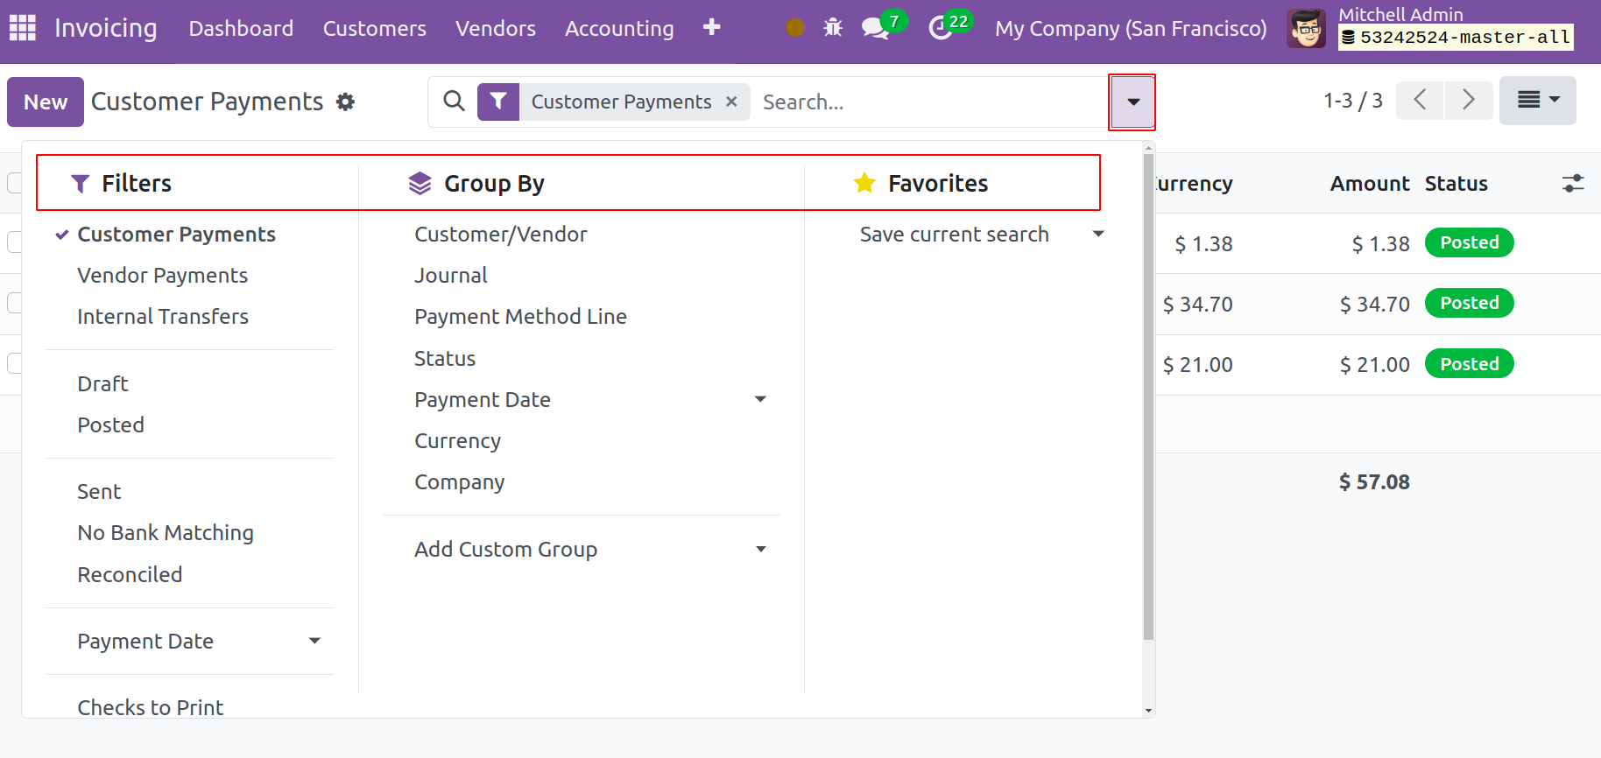Click the magnifying glass search icon

point(454,102)
